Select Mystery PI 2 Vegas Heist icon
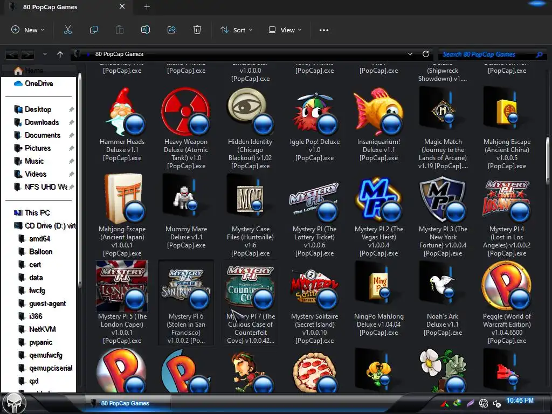 [x=378, y=198]
